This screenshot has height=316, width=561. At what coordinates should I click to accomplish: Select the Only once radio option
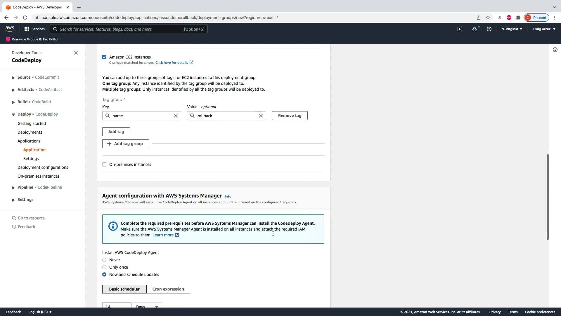[104, 267]
